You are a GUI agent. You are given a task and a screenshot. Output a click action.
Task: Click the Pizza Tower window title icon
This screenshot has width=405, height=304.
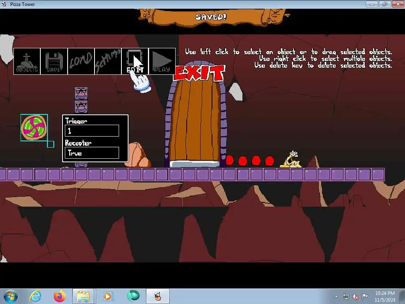[4, 4]
